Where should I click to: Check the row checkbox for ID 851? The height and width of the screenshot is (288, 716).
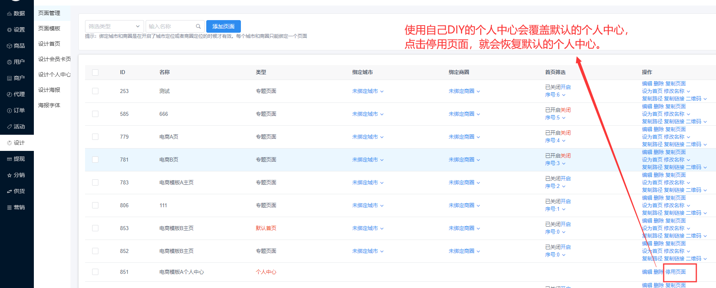(95, 272)
